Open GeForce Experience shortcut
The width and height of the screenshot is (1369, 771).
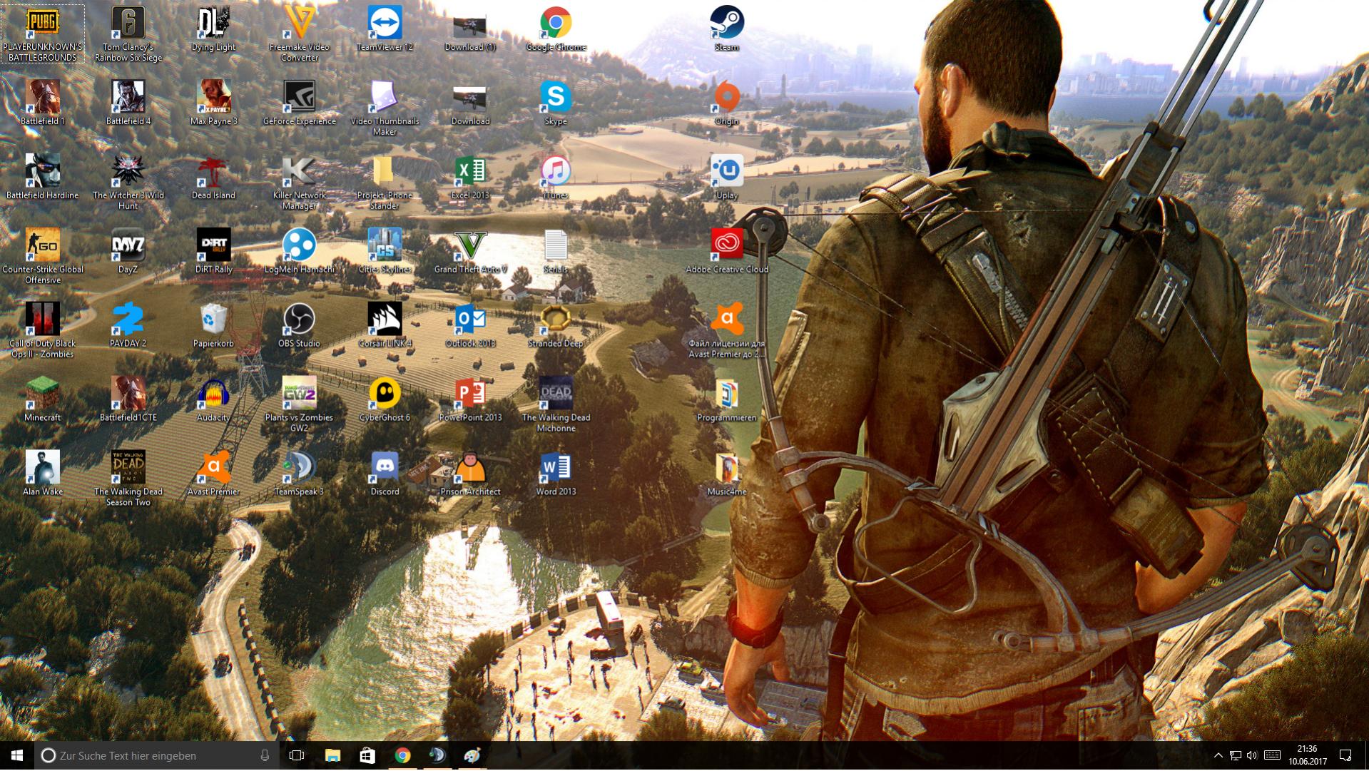pyautogui.click(x=299, y=103)
